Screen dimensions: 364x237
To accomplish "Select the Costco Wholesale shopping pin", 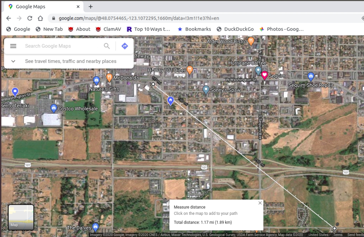I will [x=54, y=108].
